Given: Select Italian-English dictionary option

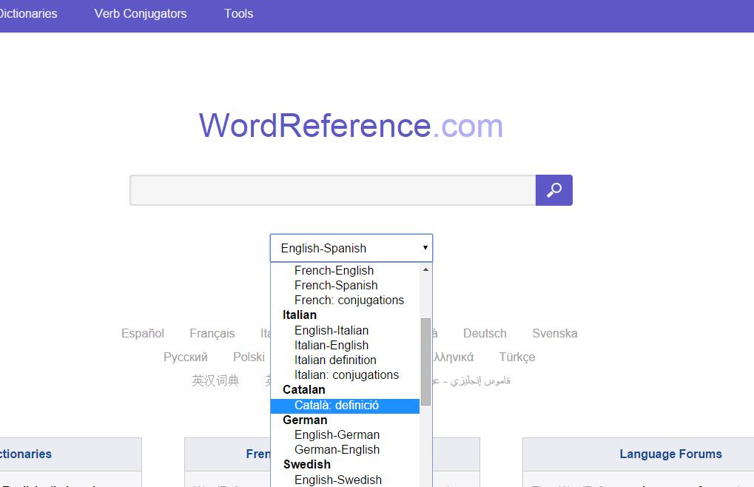Looking at the screenshot, I should [x=345, y=345].
